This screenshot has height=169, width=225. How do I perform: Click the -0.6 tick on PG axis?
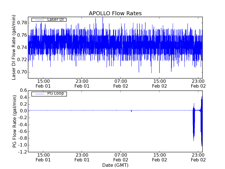click(x=22, y=132)
